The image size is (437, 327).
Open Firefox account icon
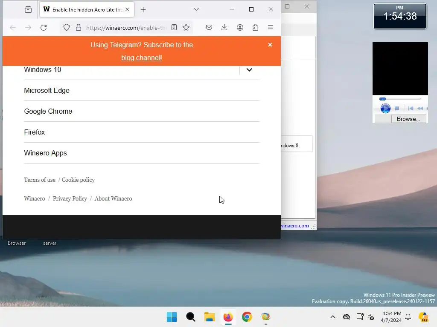(x=240, y=27)
